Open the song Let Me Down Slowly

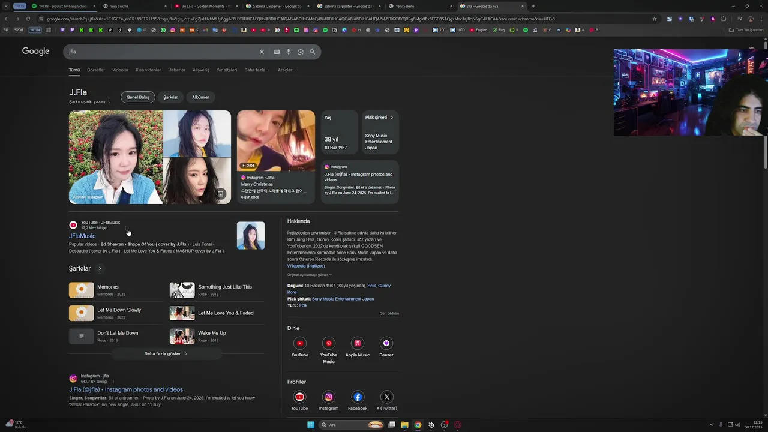[x=117, y=313]
